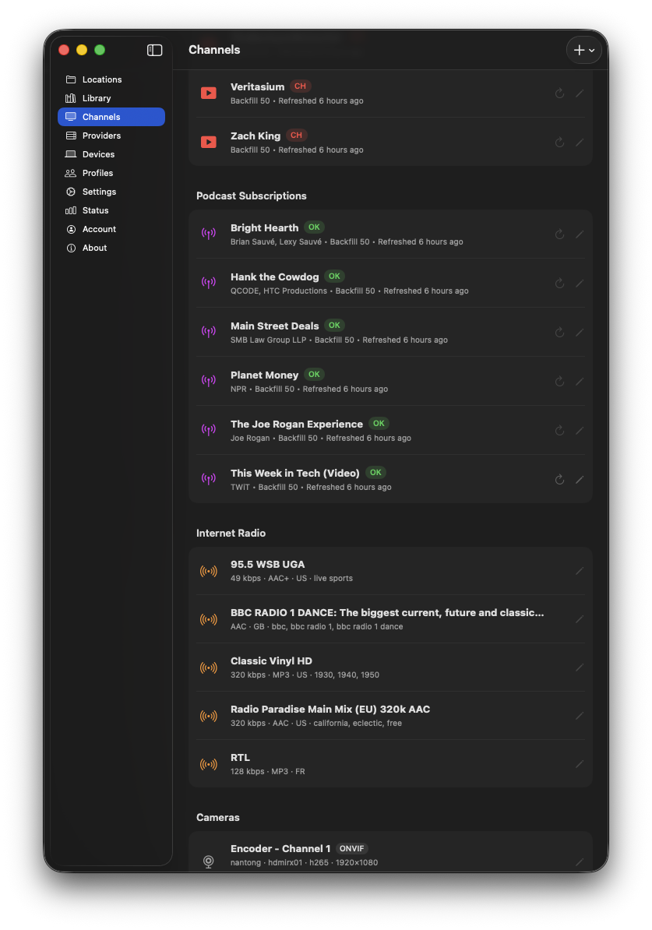The width and height of the screenshot is (652, 930).
Task: Edit the Hank the Cowdog podcast
Action: point(580,284)
